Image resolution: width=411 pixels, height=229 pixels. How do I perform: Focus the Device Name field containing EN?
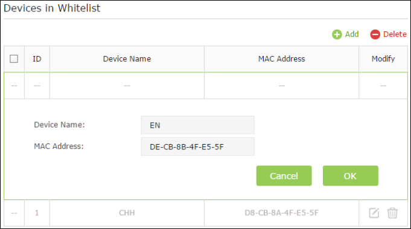coord(197,125)
